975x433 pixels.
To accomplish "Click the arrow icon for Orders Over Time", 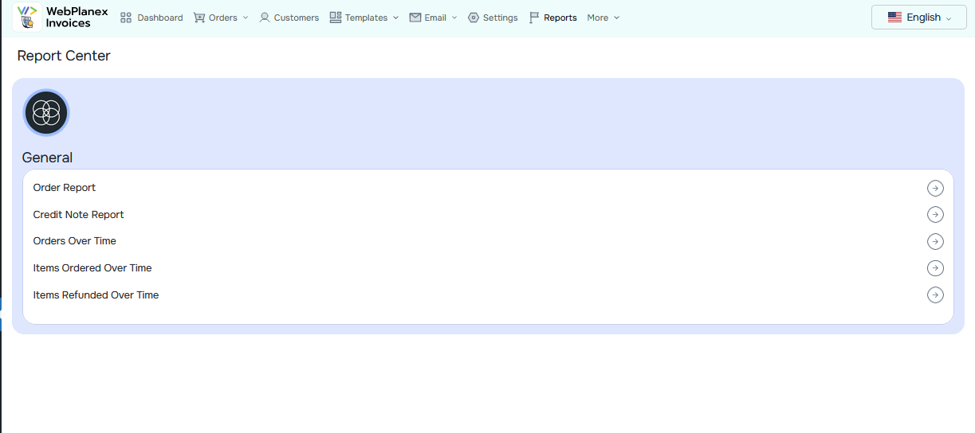I will pos(935,241).
